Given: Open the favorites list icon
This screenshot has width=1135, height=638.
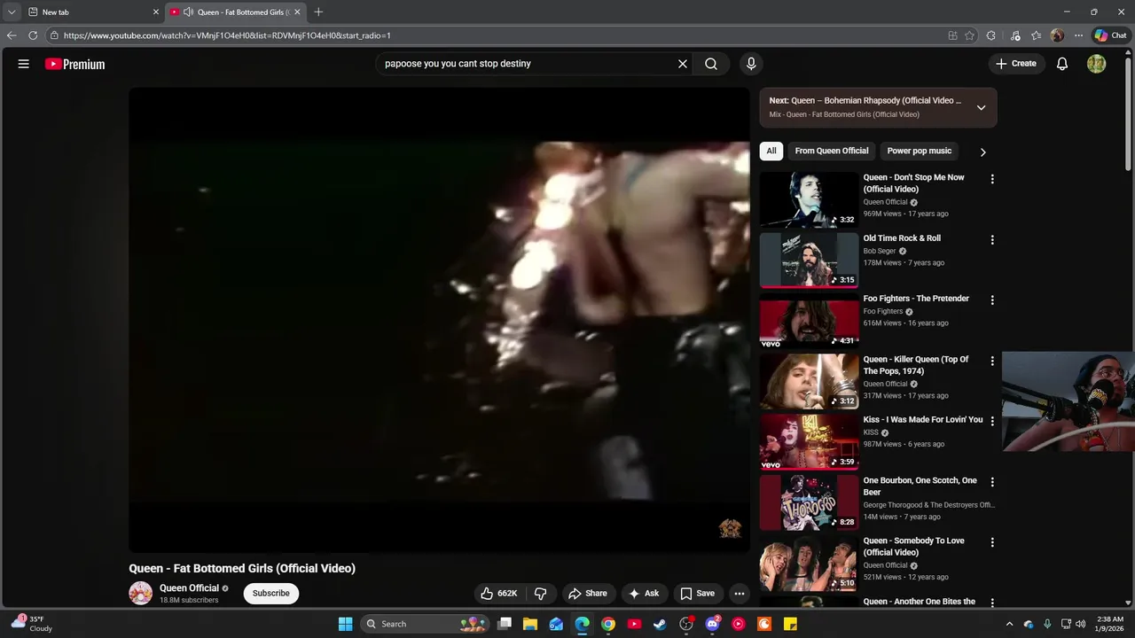Looking at the screenshot, I should point(1036,35).
